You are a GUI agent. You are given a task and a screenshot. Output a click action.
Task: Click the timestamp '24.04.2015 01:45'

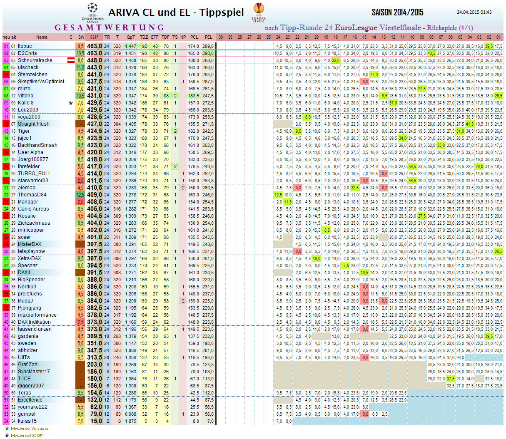point(474,12)
